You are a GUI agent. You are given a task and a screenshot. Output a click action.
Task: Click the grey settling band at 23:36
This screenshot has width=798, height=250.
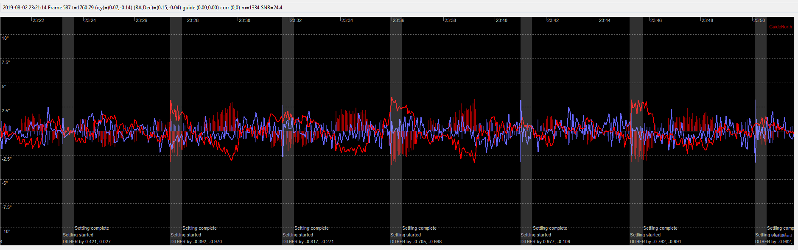[x=396, y=131]
